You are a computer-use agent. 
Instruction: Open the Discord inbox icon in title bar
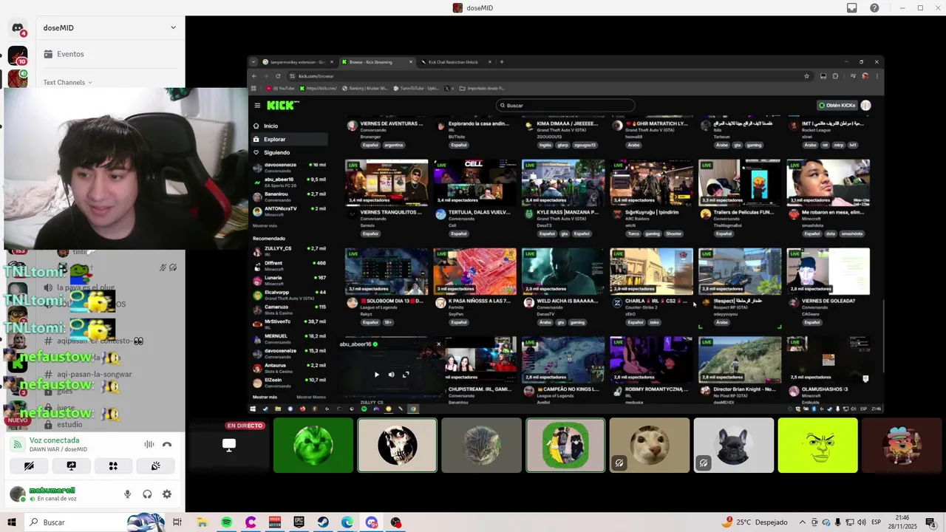(852, 8)
